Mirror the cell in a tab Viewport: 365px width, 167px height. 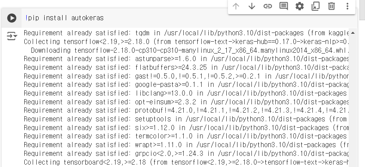click(316, 6)
